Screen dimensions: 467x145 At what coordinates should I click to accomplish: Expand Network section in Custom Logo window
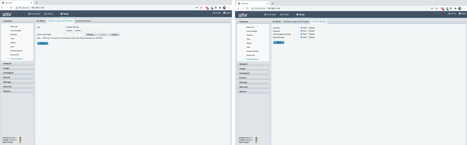point(17,63)
